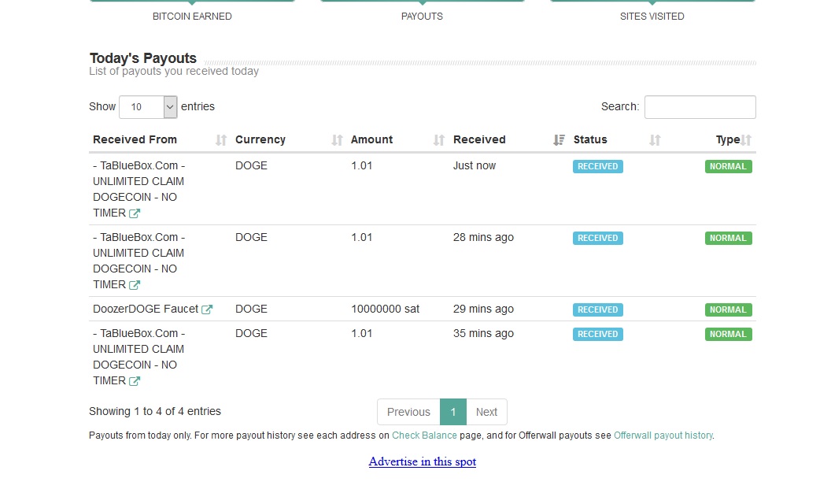
Task: Click 'Just now' received cell
Action: click(x=475, y=166)
